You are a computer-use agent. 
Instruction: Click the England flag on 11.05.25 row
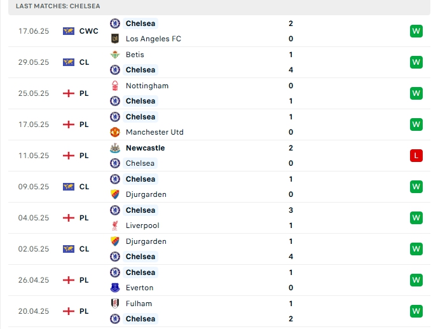[69, 156]
